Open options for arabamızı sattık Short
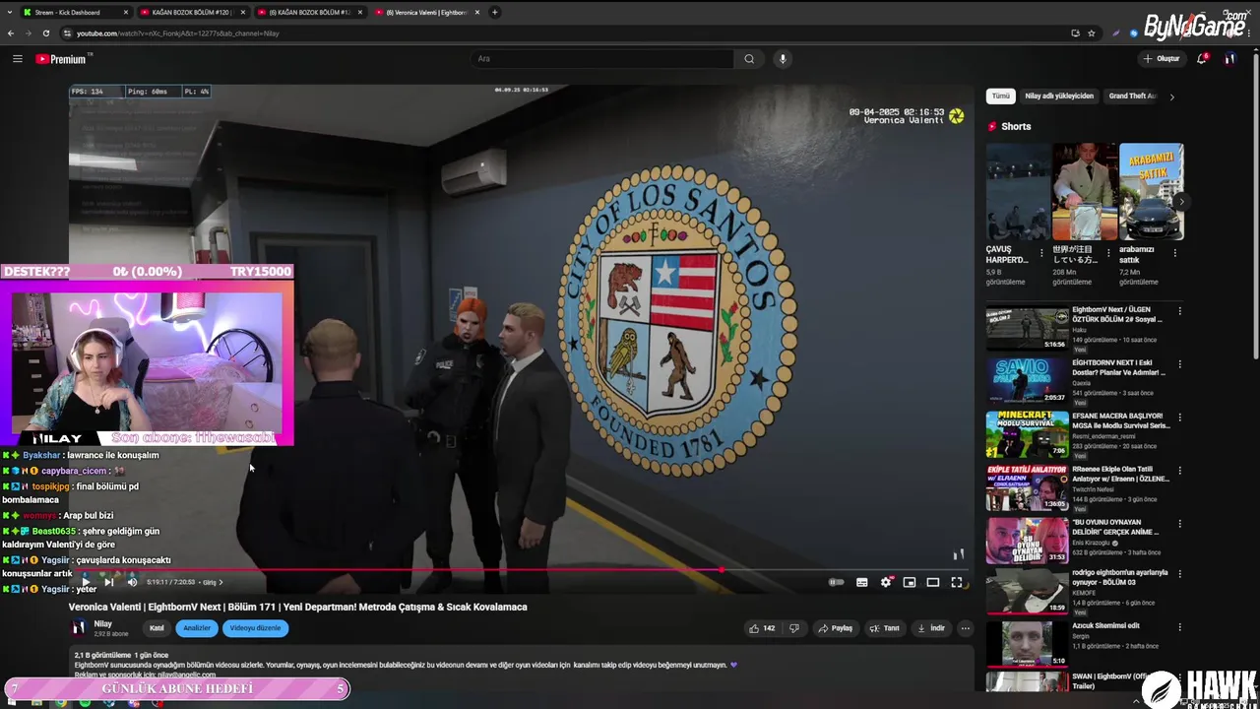This screenshot has width=1260, height=709. click(x=1174, y=252)
